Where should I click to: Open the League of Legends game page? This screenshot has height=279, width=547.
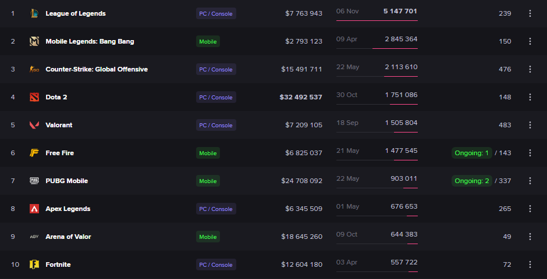coord(76,13)
